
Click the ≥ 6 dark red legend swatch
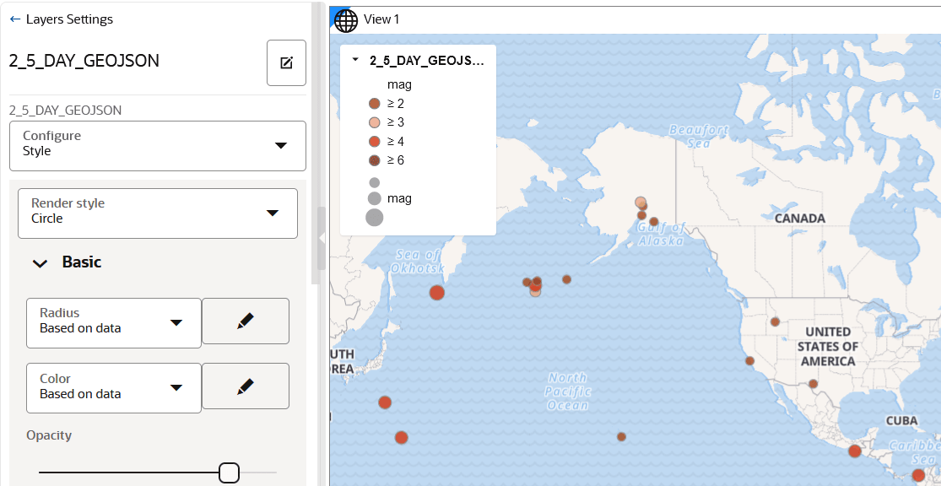coord(375,159)
